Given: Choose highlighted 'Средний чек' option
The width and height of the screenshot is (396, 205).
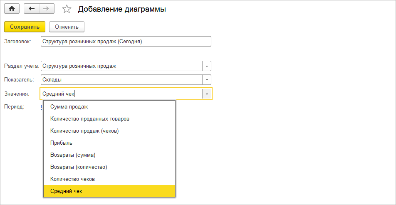Looking at the screenshot, I should (x=66, y=191).
